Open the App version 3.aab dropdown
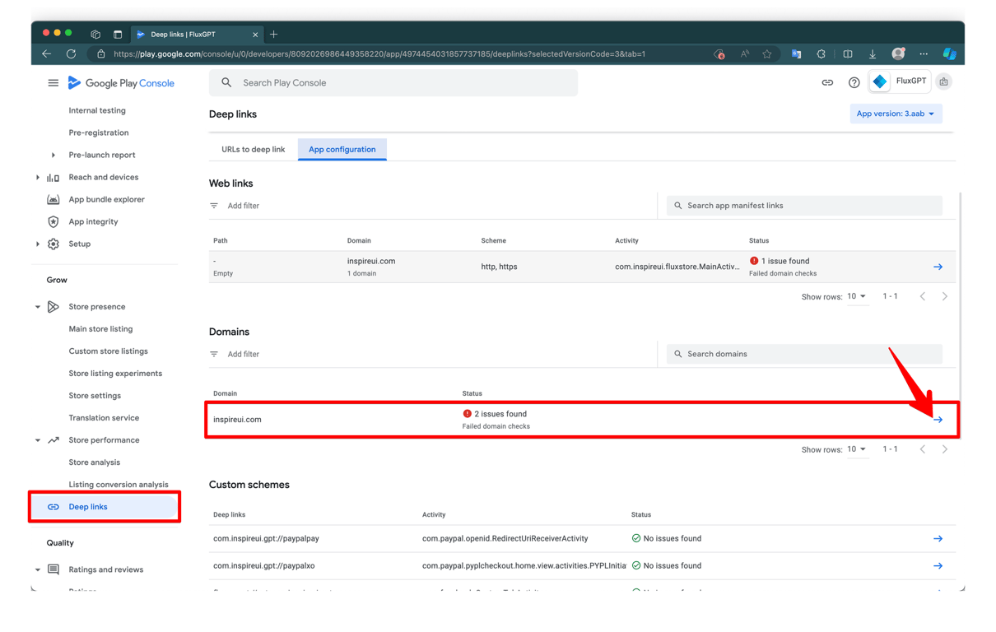The image size is (996, 632). (x=896, y=114)
